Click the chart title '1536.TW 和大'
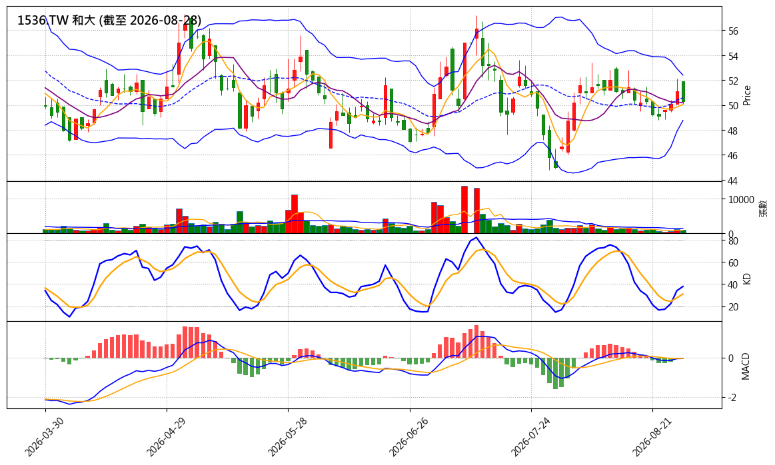The image size is (775, 465). [x=57, y=20]
